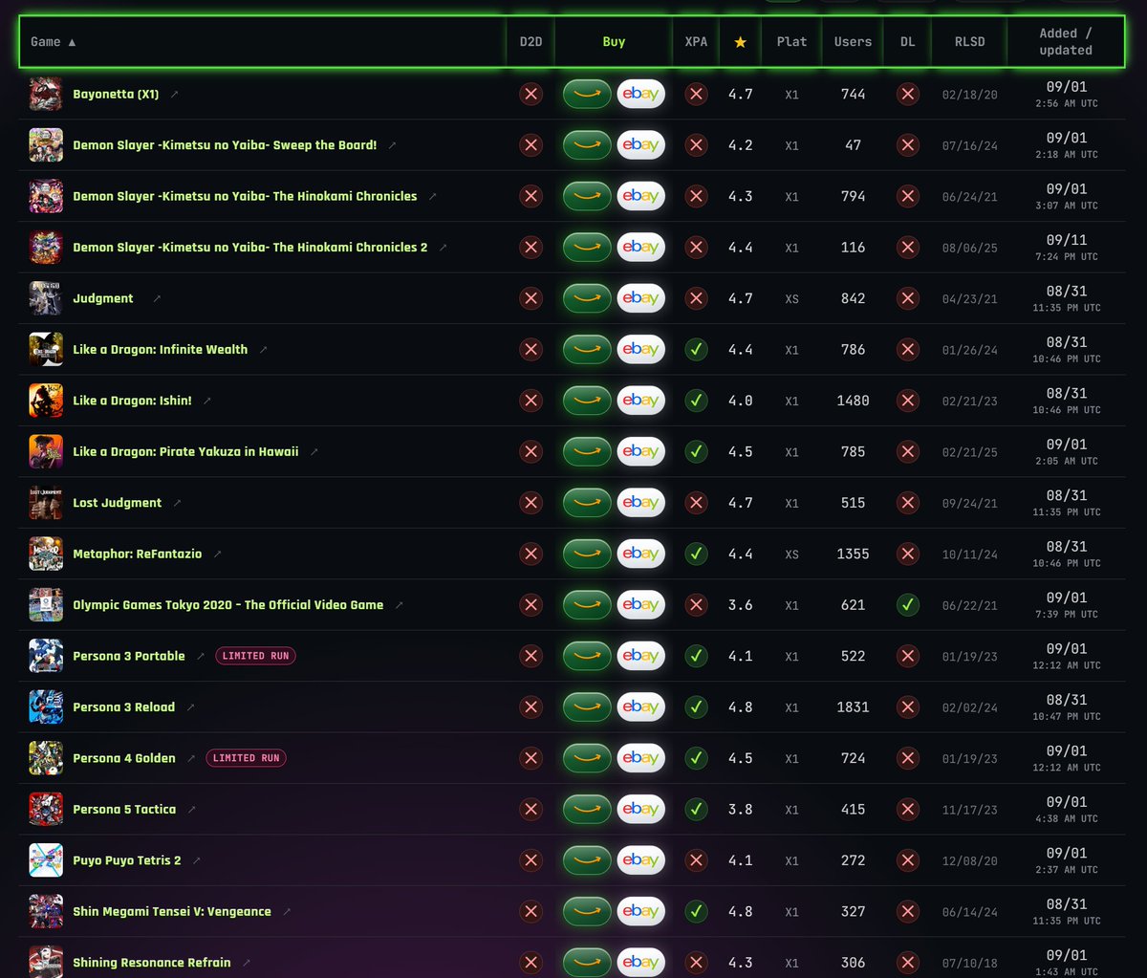Select users count 47 for Sweep the Board!

[853, 145]
